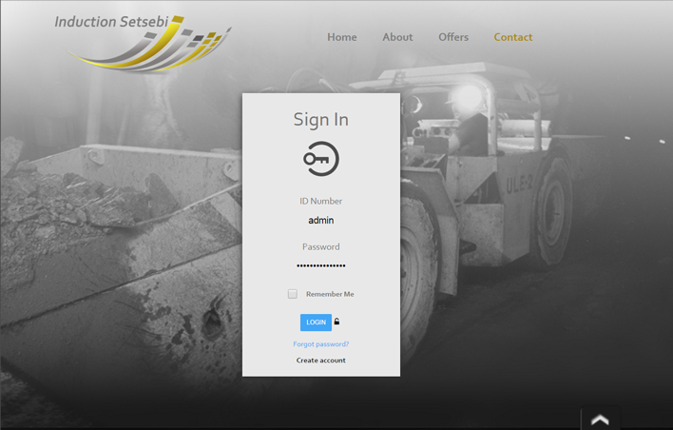Follow the Forgot password? link

click(x=320, y=344)
